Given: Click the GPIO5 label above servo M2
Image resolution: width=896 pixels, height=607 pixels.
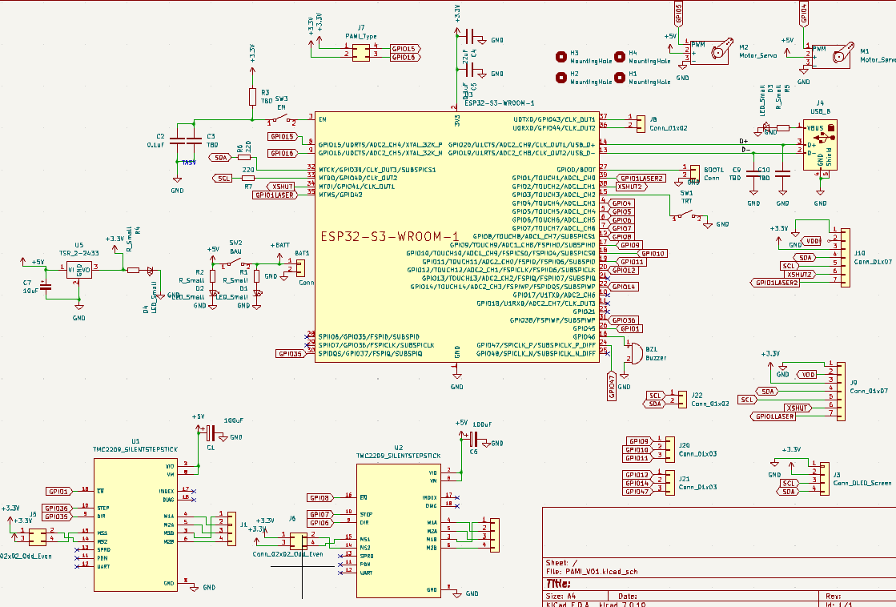Looking at the screenshot, I should pos(678,13).
